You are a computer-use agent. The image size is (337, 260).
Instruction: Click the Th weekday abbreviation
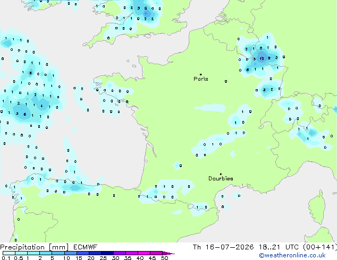tap(197, 247)
